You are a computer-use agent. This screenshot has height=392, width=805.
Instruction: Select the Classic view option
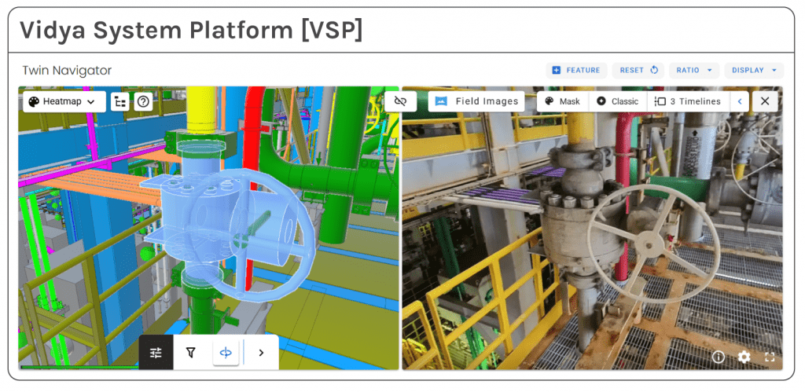click(618, 101)
